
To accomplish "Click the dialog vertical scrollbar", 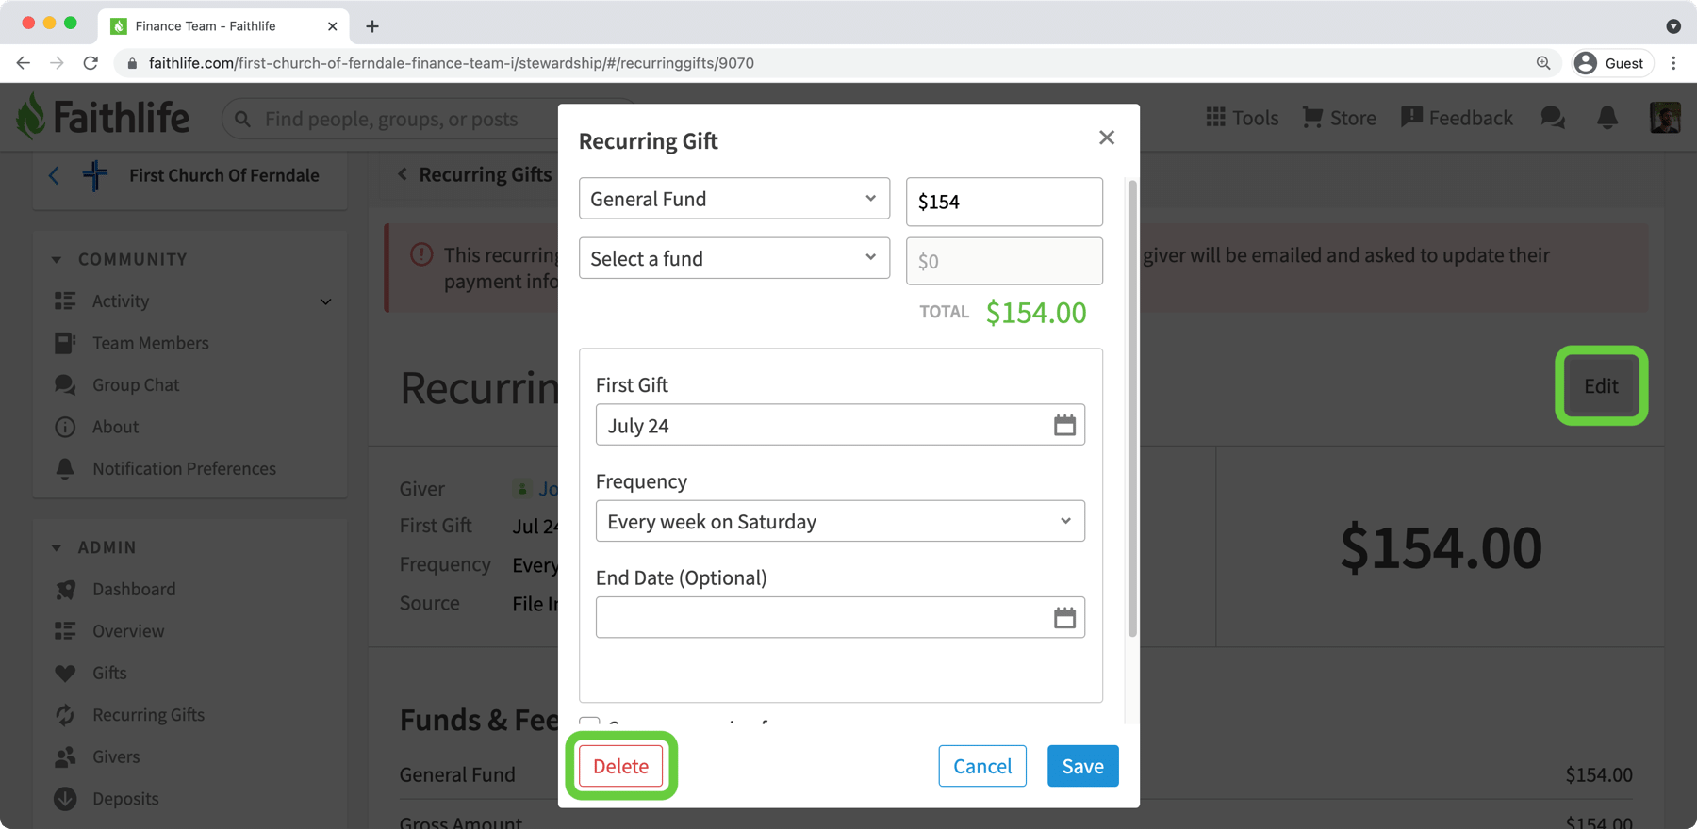I will pos(1132,407).
